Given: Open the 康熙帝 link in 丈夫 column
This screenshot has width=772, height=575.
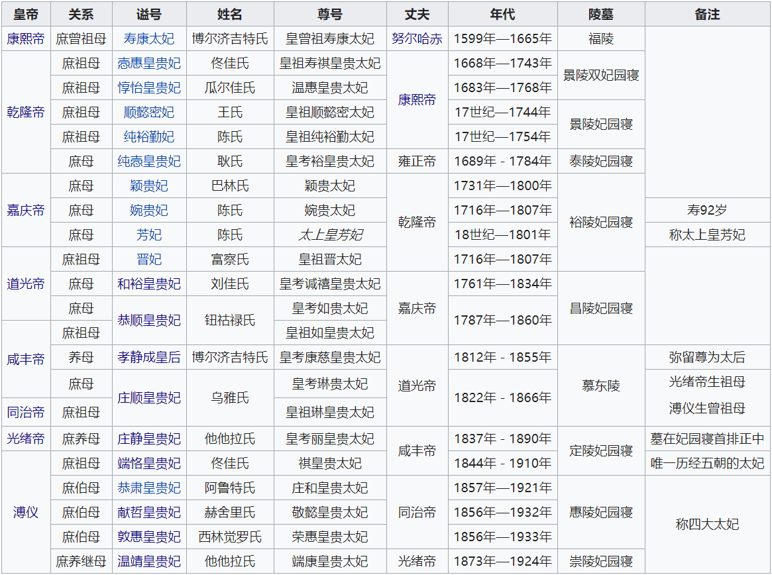Looking at the screenshot, I should click(417, 100).
